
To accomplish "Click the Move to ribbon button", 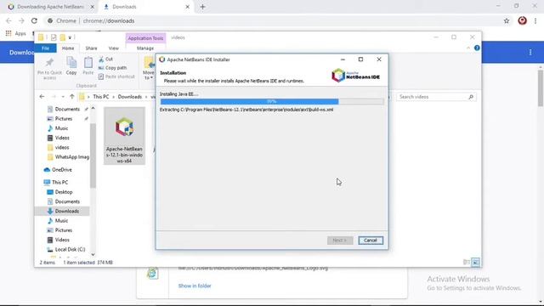I will pyautogui.click(x=149, y=68).
